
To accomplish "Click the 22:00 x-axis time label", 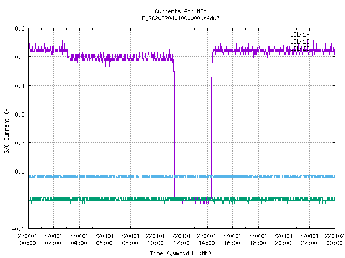I will click(309, 243).
